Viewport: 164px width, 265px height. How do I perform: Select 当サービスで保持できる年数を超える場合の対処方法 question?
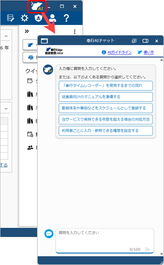point(105,120)
